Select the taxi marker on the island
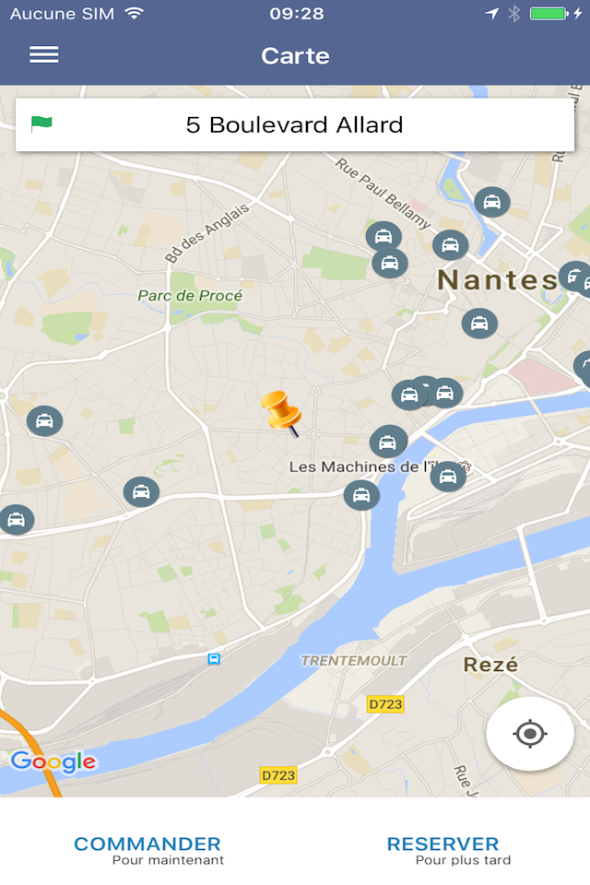The image size is (590, 885). 448,477
